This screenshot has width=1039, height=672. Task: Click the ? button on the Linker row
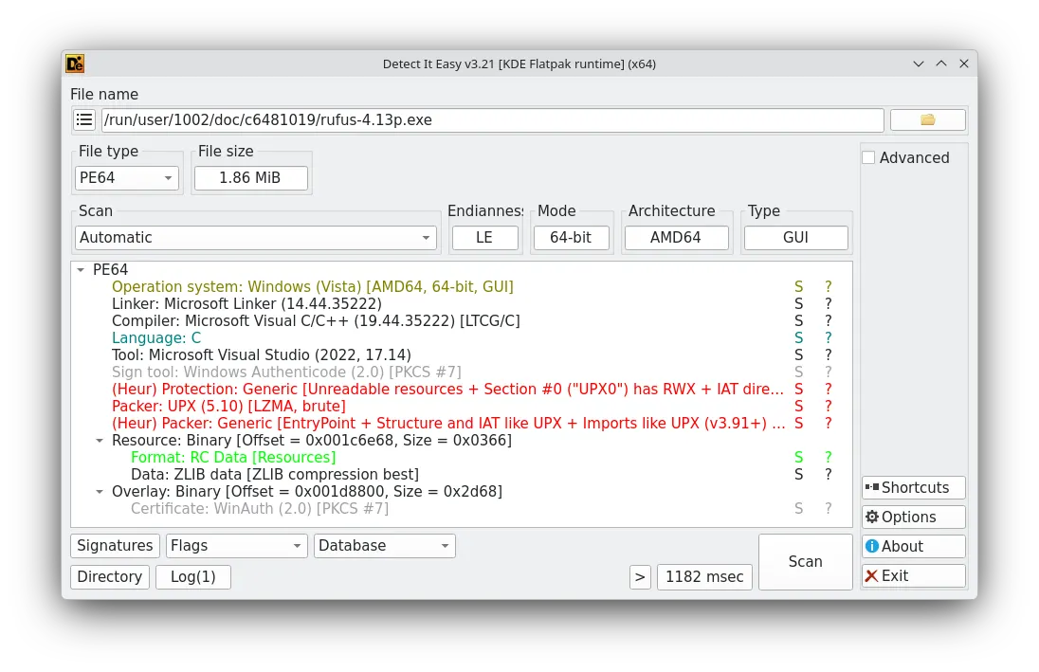(828, 303)
